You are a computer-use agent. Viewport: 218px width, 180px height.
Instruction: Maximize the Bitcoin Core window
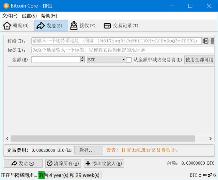tap(190, 6)
